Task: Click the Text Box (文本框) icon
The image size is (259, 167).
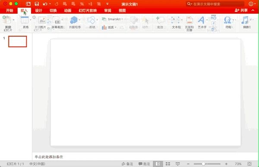Action: (x=175, y=20)
